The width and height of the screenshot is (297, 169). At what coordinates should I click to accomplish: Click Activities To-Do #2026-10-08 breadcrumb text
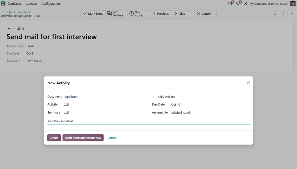[21, 16]
